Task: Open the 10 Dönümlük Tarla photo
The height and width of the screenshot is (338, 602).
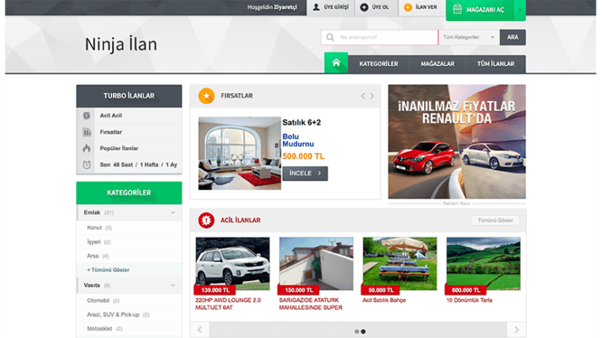Action: click(484, 264)
